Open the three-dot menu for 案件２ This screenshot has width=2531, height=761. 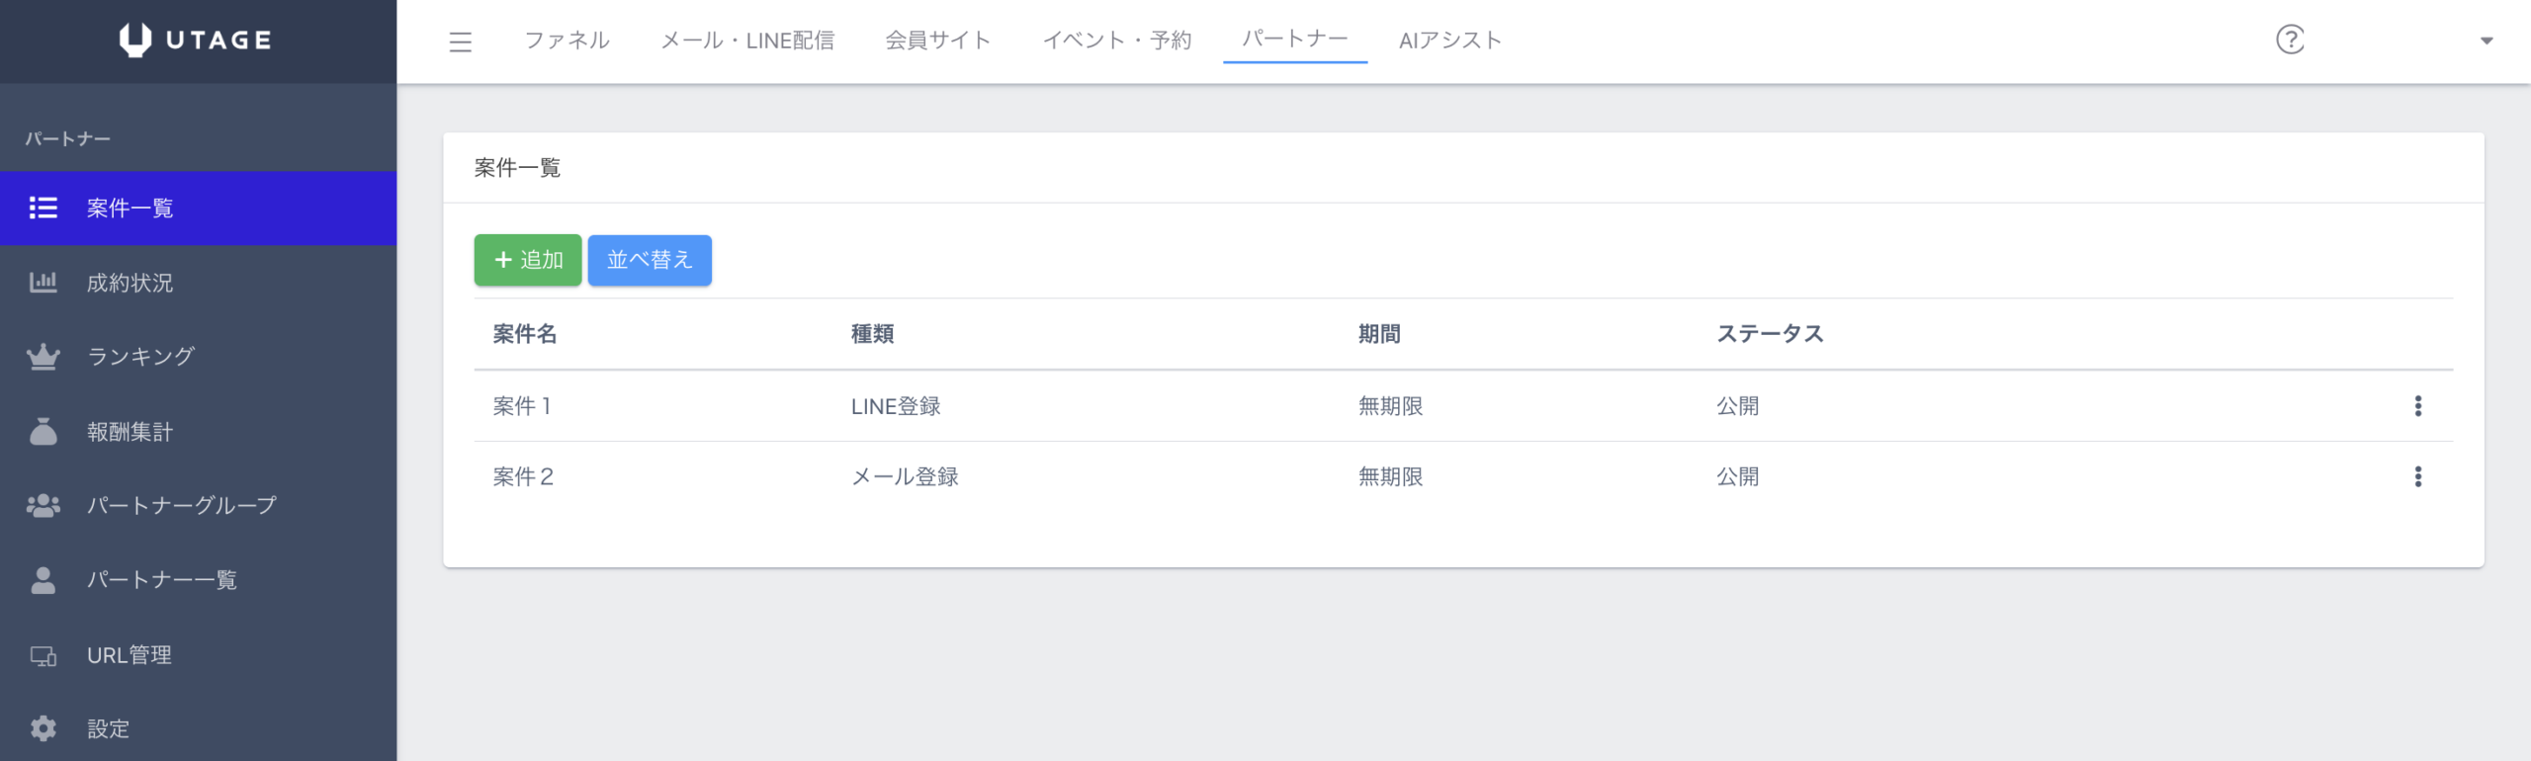(2418, 477)
